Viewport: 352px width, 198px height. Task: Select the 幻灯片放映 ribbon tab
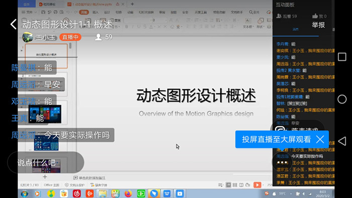(146, 12)
